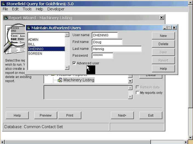
Task: Close the Maintain Authorized Users dialog
Action: (174, 28)
